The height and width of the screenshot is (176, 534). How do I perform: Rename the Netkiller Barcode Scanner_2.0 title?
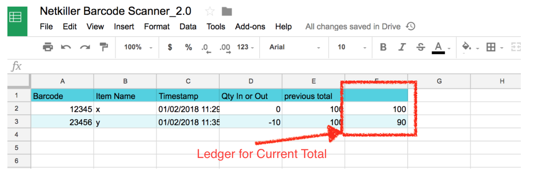(x=115, y=11)
